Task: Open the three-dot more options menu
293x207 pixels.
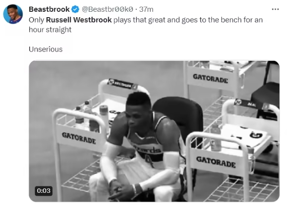Action: tap(275, 9)
